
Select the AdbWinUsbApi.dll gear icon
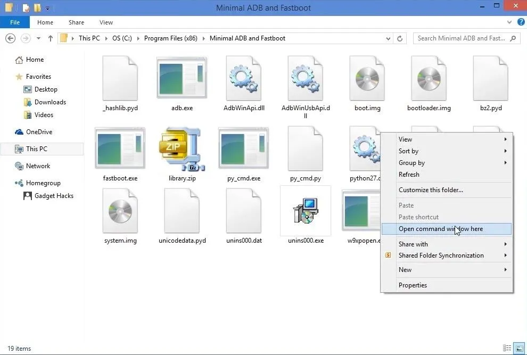[306, 78]
